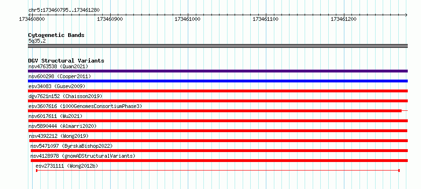Screen dimensions: 421x189
Task: Select the nsv5471097 red variant bar
Action: click(219, 151)
